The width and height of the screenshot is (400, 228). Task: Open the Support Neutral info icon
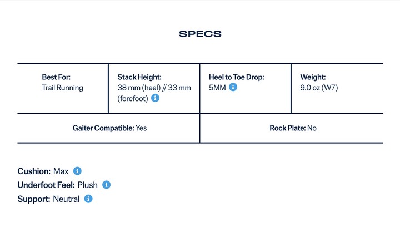tap(88, 199)
